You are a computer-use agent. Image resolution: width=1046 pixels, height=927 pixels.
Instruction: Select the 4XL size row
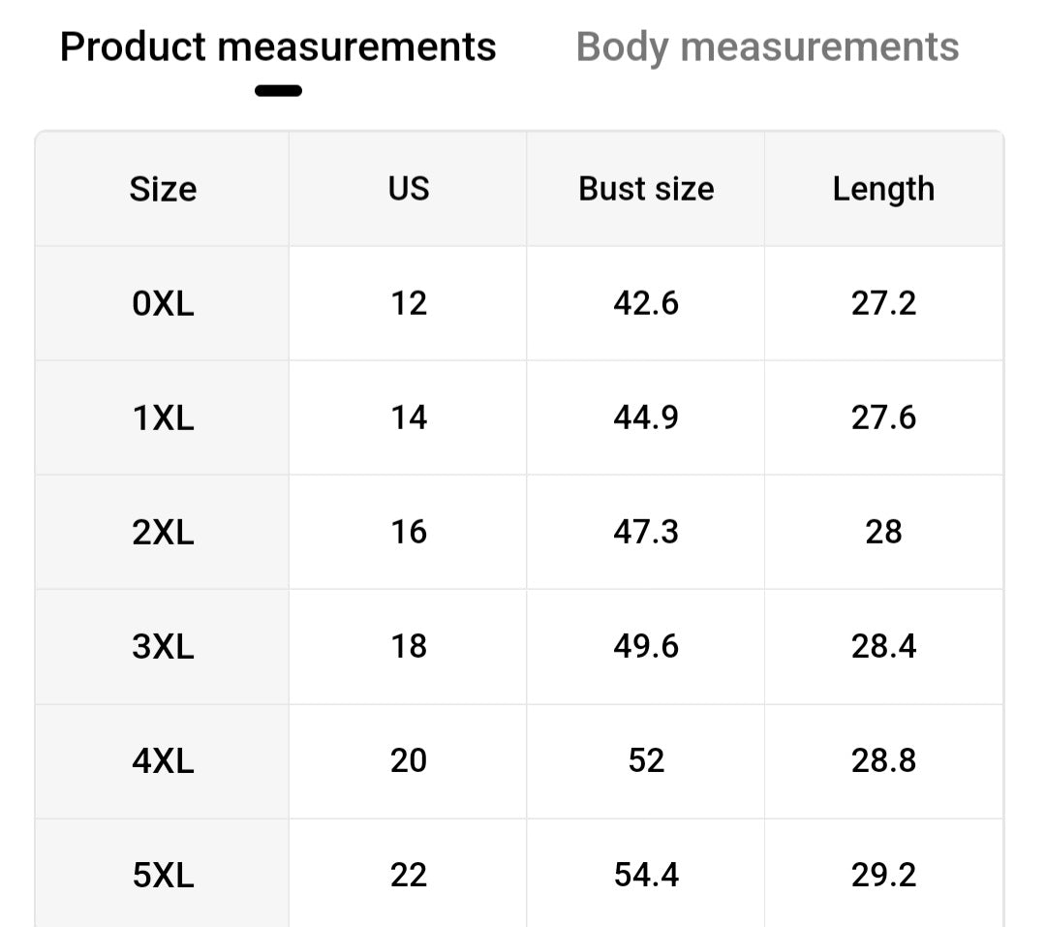pyautogui.click(x=162, y=760)
